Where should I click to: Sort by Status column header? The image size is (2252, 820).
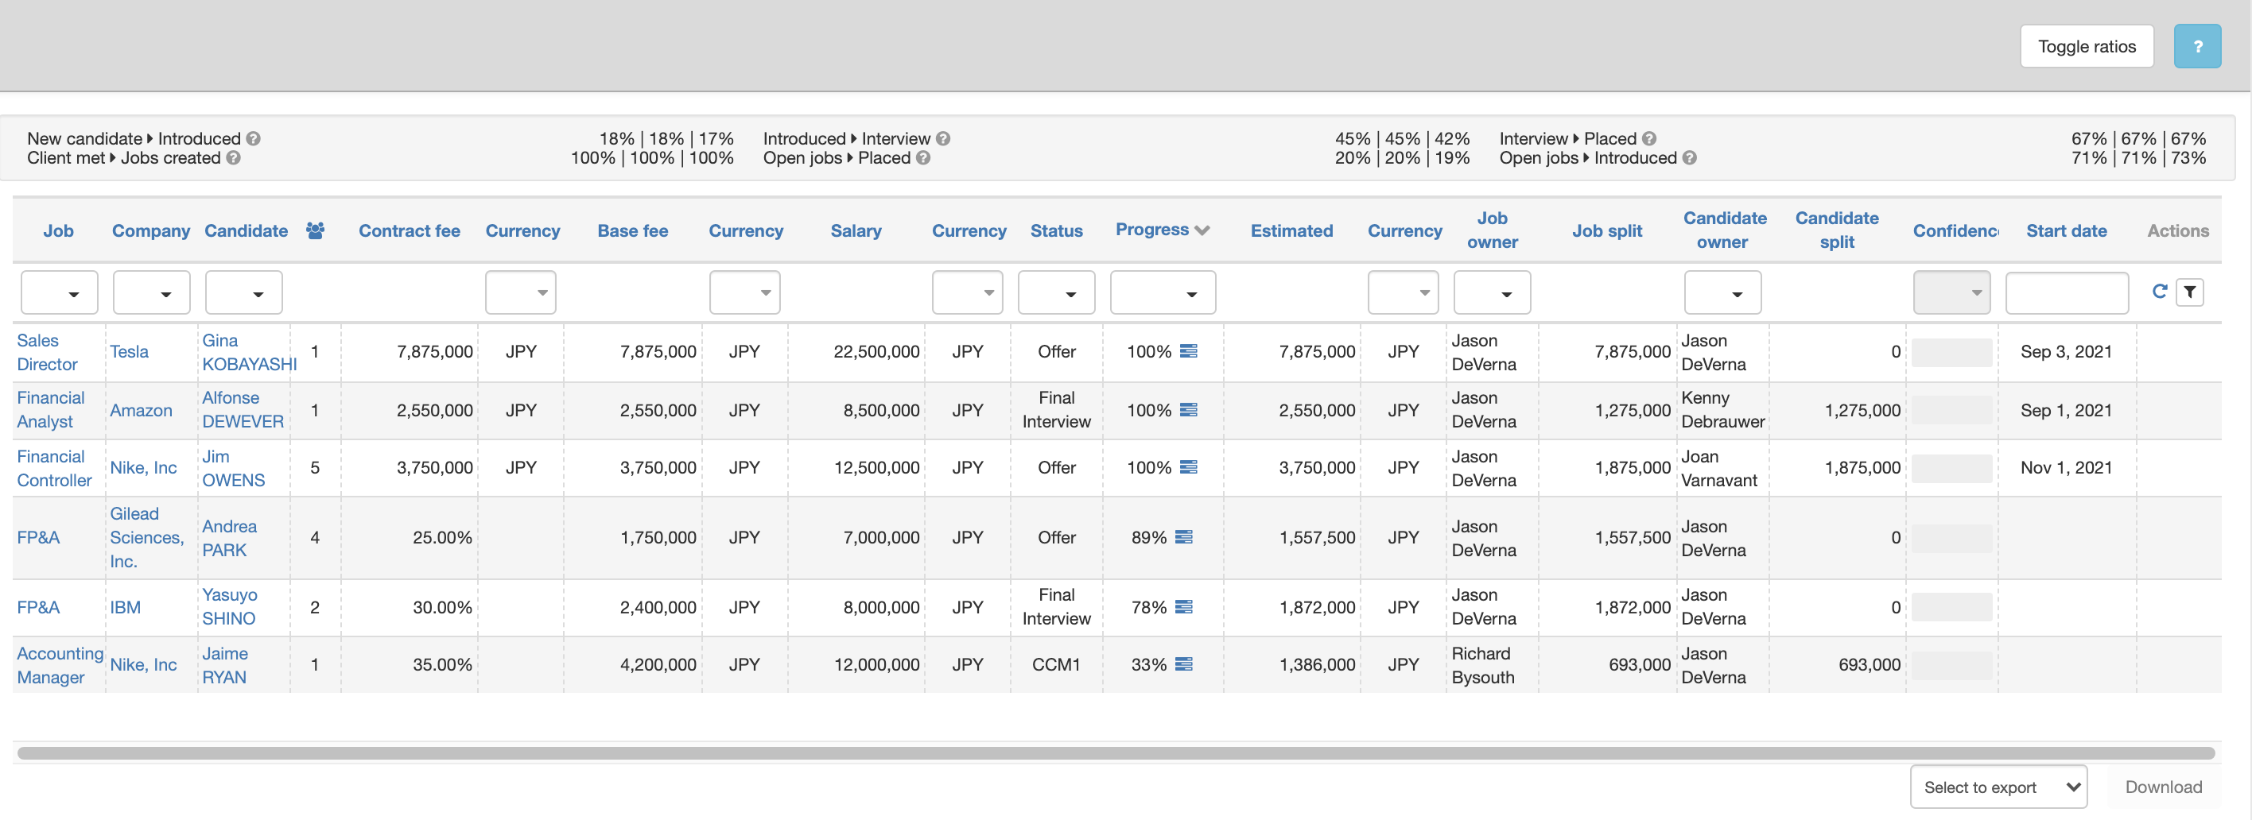tap(1057, 230)
